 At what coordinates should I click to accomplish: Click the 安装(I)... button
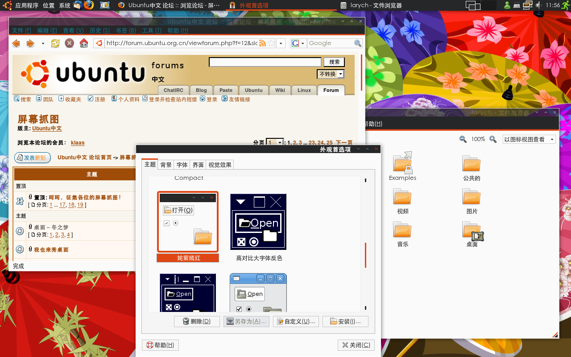[x=345, y=321]
